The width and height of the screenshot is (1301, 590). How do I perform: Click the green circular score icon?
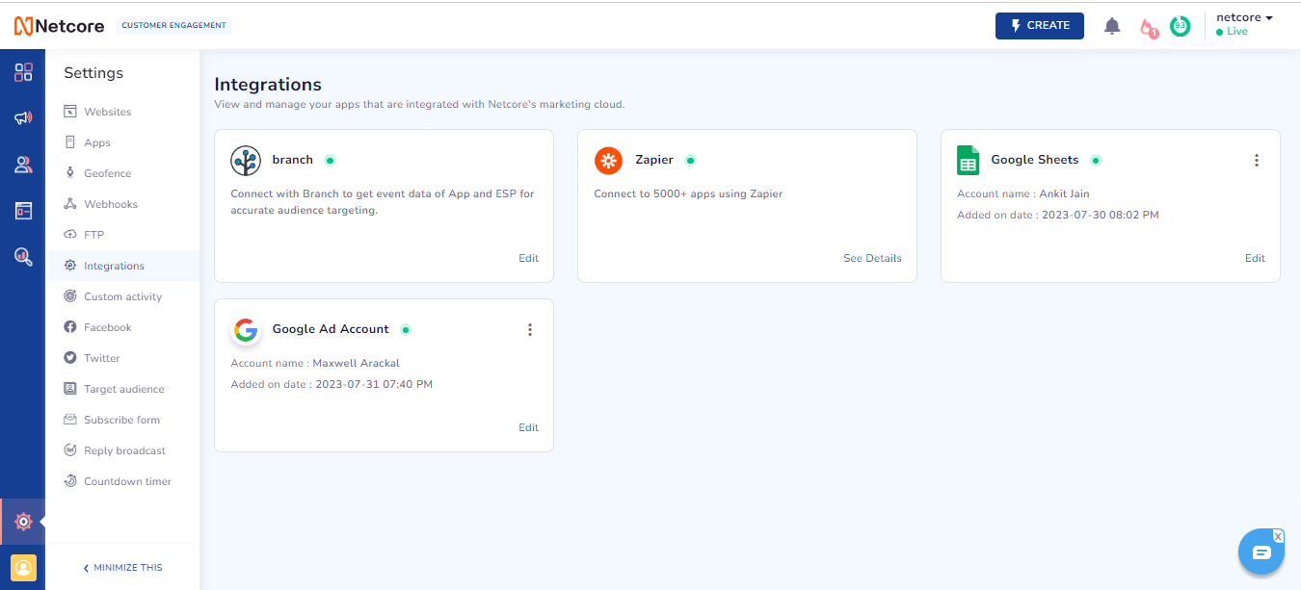(x=1180, y=26)
